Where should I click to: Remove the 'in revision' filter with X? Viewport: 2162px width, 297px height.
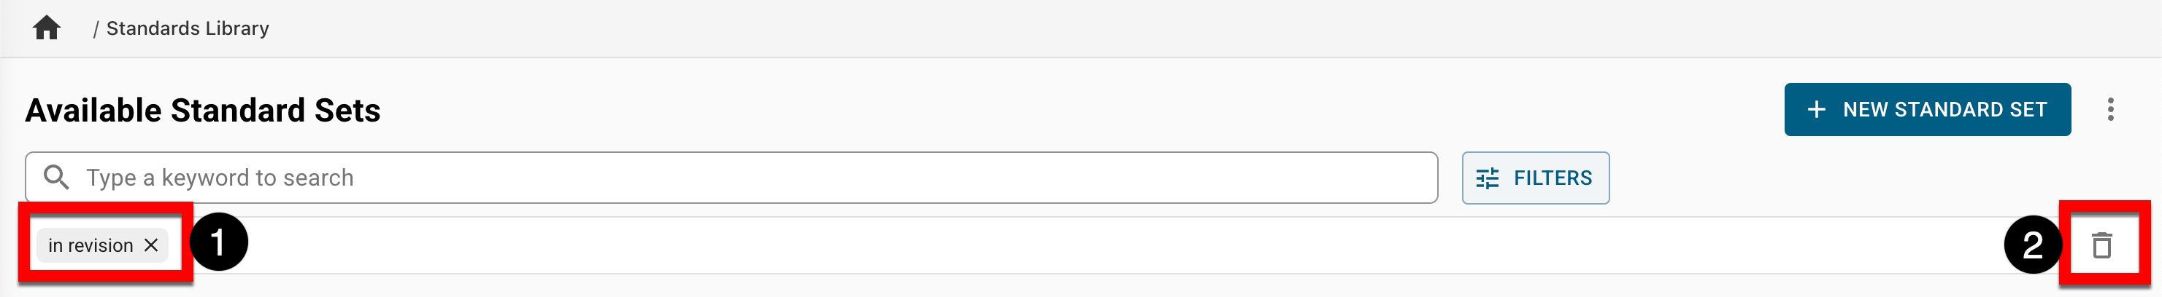151,245
